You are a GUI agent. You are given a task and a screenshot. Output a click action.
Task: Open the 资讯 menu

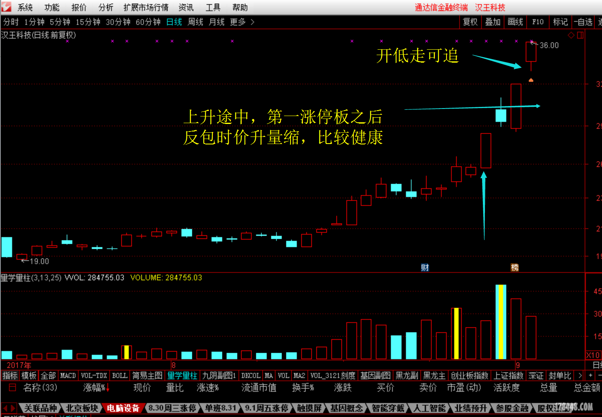point(186,8)
